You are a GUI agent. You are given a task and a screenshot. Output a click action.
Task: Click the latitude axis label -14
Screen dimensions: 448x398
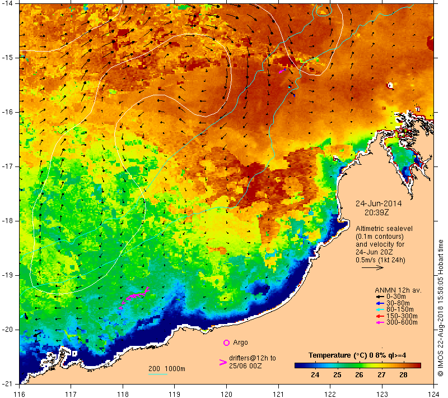pyautogui.click(x=7, y=3)
